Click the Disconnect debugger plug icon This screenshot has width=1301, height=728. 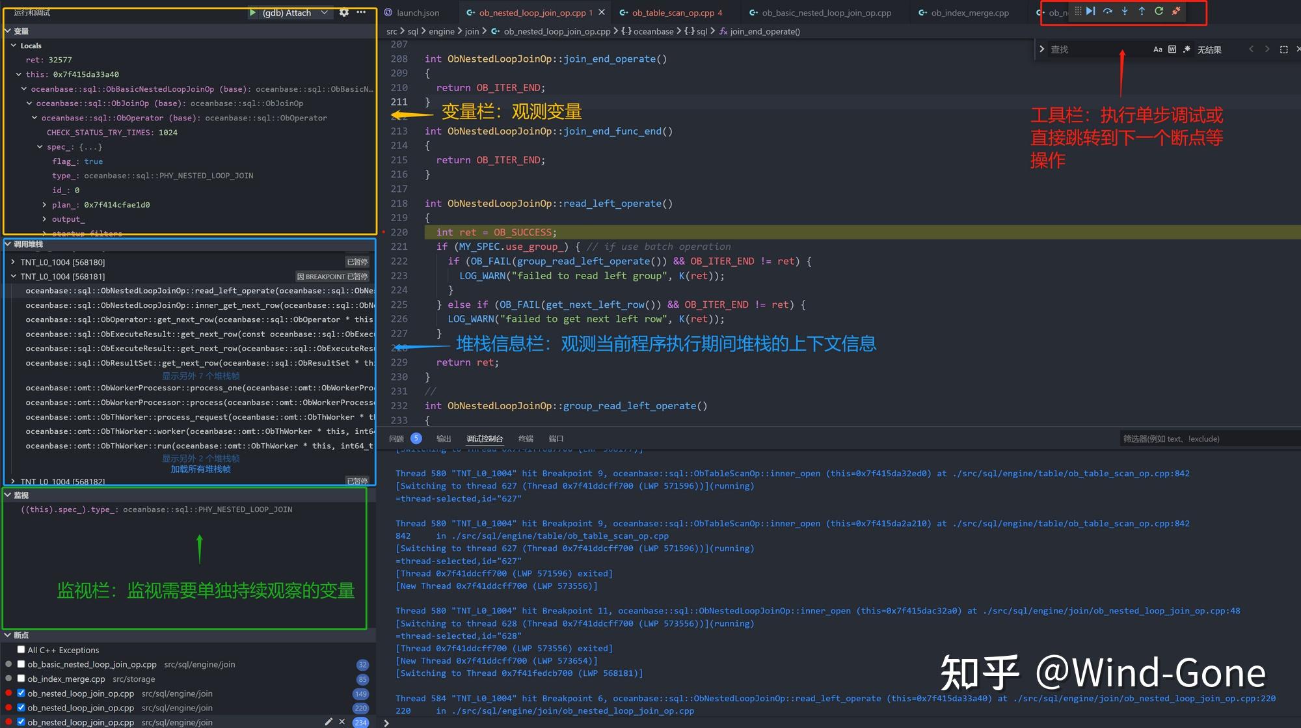pos(1175,11)
